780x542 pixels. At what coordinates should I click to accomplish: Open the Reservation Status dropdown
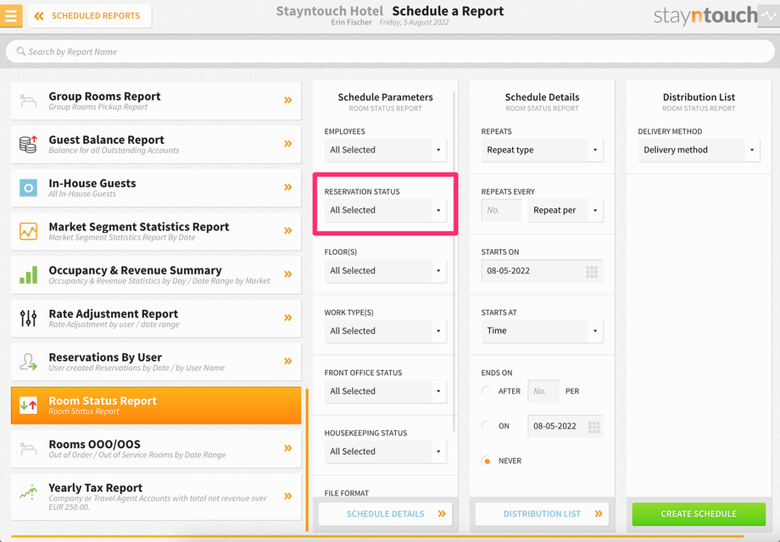coord(386,210)
